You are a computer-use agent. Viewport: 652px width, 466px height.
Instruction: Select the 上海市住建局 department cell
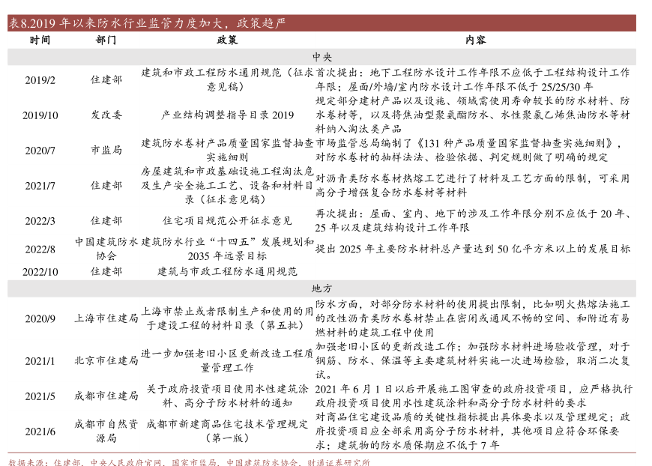(106, 318)
